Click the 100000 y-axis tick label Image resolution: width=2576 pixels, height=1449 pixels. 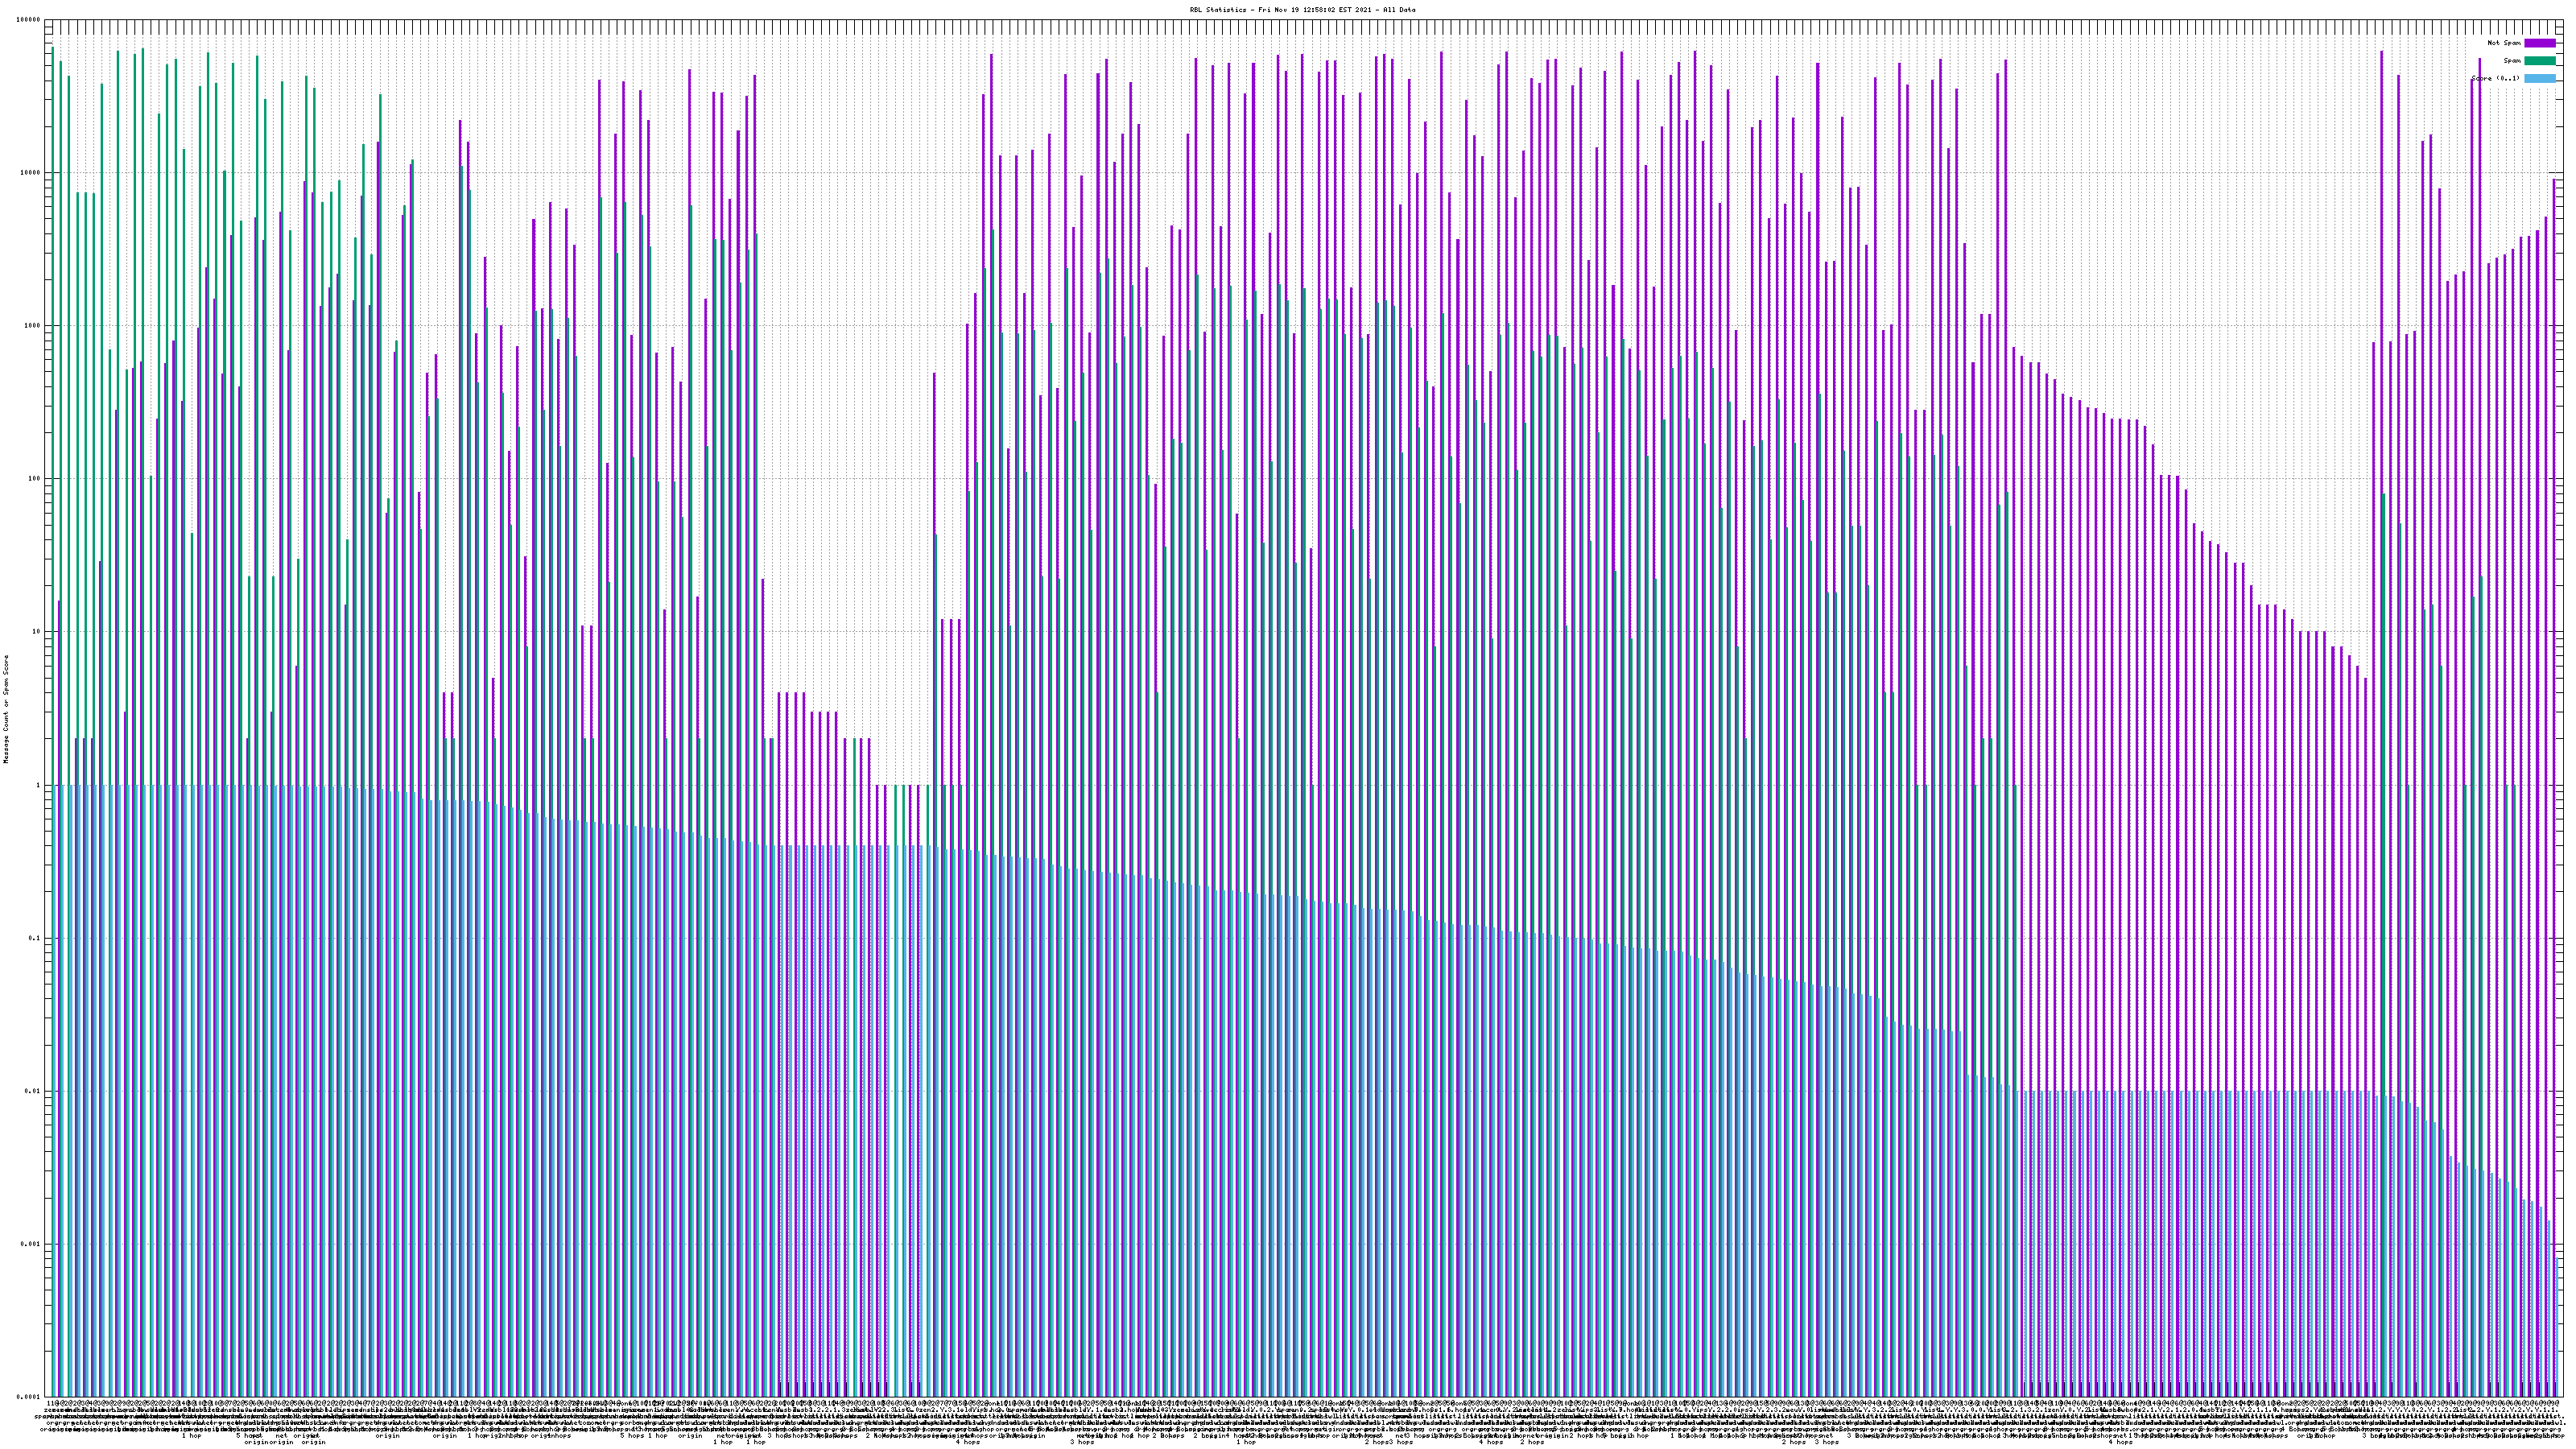[28, 19]
